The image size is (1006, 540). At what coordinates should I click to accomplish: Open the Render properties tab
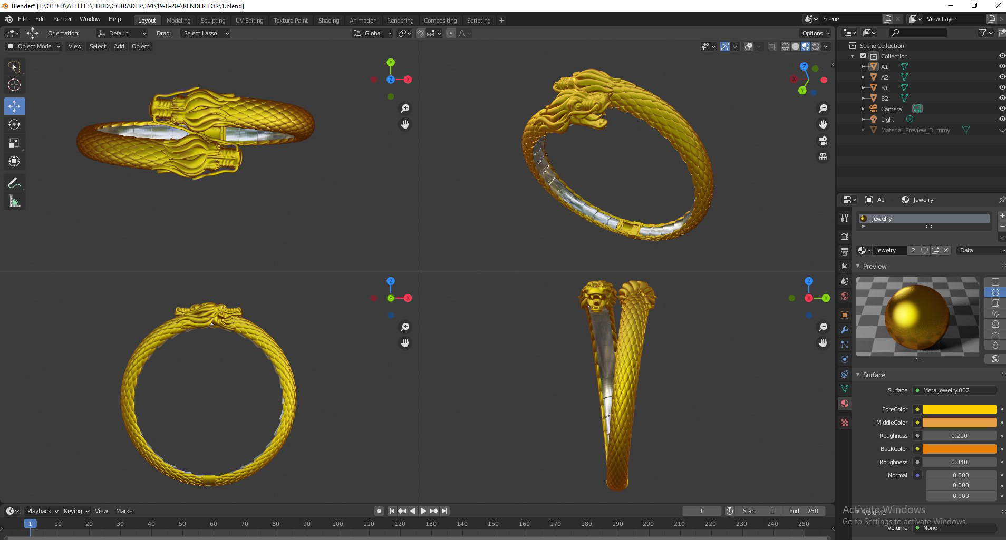tap(845, 237)
